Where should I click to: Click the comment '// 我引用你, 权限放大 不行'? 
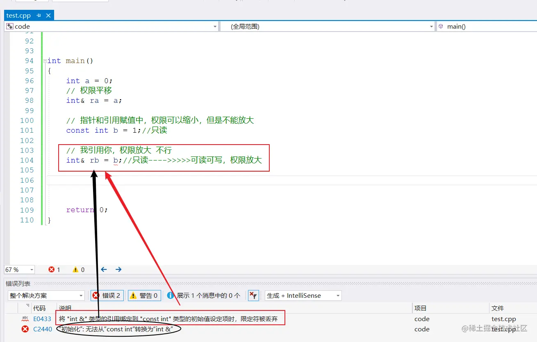pyautogui.click(x=119, y=150)
